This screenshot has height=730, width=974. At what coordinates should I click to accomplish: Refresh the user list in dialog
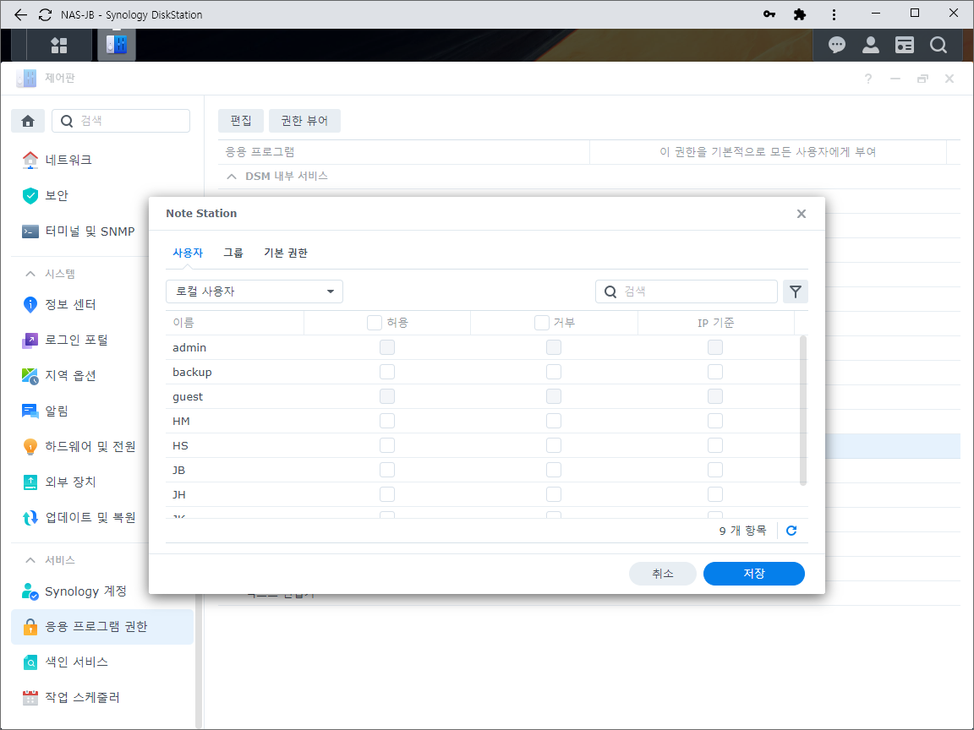[791, 531]
